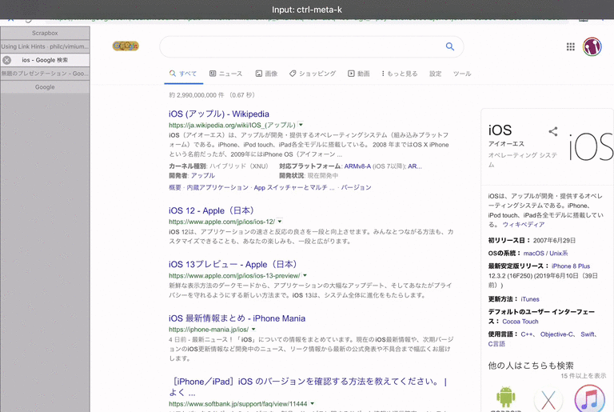Click the バージョン sitelink
Screen dimensions: 614x412
(356, 187)
